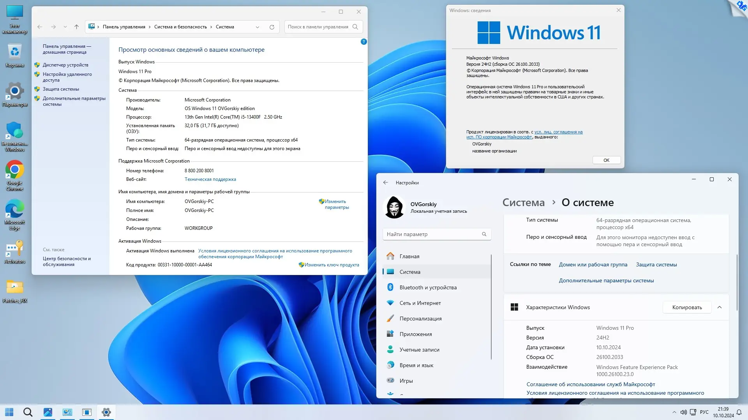This screenshot has height=420, width=748.
Task: Open the Activators desktop shortcut
Action: pyautogui.click(x=14, y=249)
